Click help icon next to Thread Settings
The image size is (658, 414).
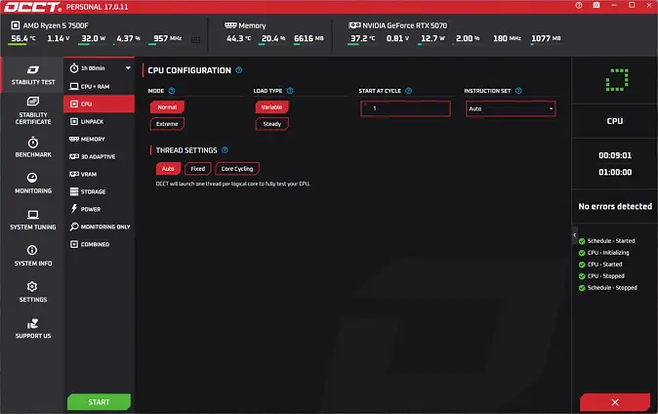pyautogui.click(x=225, y=150)
